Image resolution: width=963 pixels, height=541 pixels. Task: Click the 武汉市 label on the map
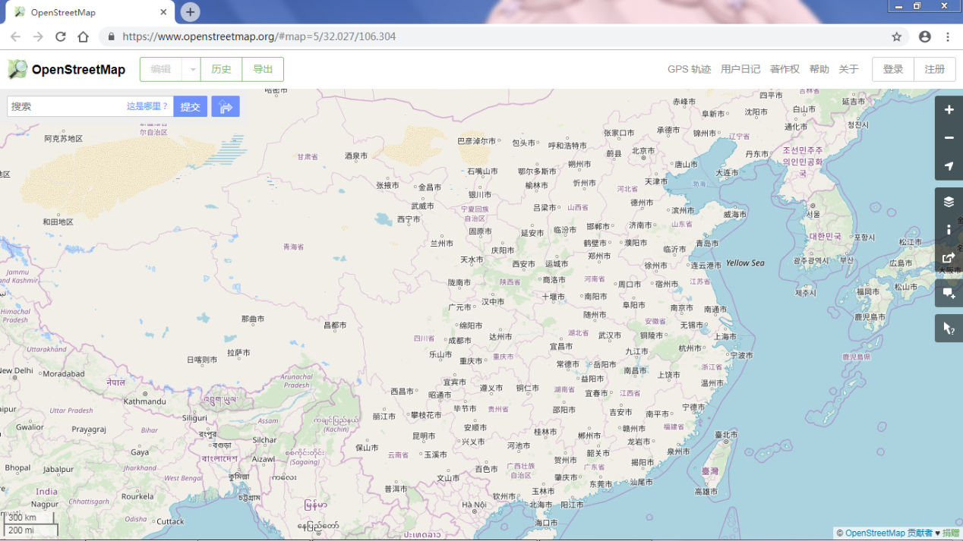(609, 335)
